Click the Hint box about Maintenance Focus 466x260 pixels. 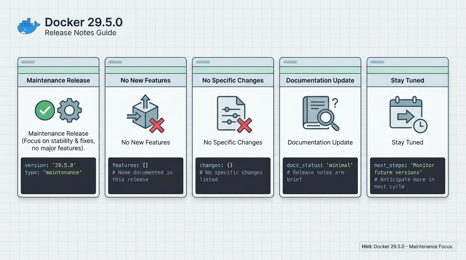tap(407, 246)
